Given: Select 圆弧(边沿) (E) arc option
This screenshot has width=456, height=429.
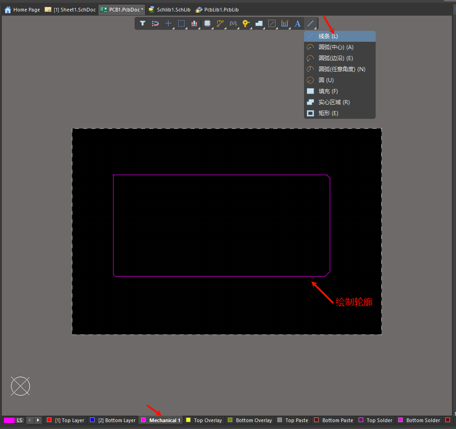Looking at the screenshot, I should [x=340, y=58].
